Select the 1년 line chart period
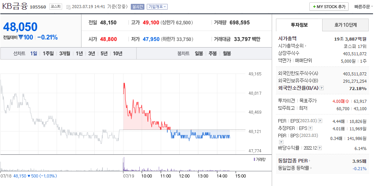The width and height of the screenshot is (380, 186). tap(79, 54)
